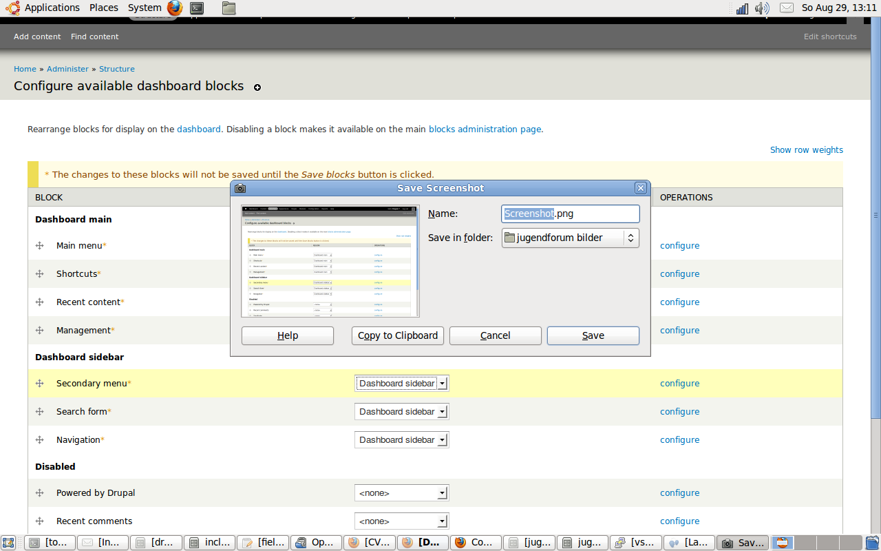Click the move handle beside Main menu
Image resolution: width=881 pixels, height=551 pixels.
click(x=39, y=245)
